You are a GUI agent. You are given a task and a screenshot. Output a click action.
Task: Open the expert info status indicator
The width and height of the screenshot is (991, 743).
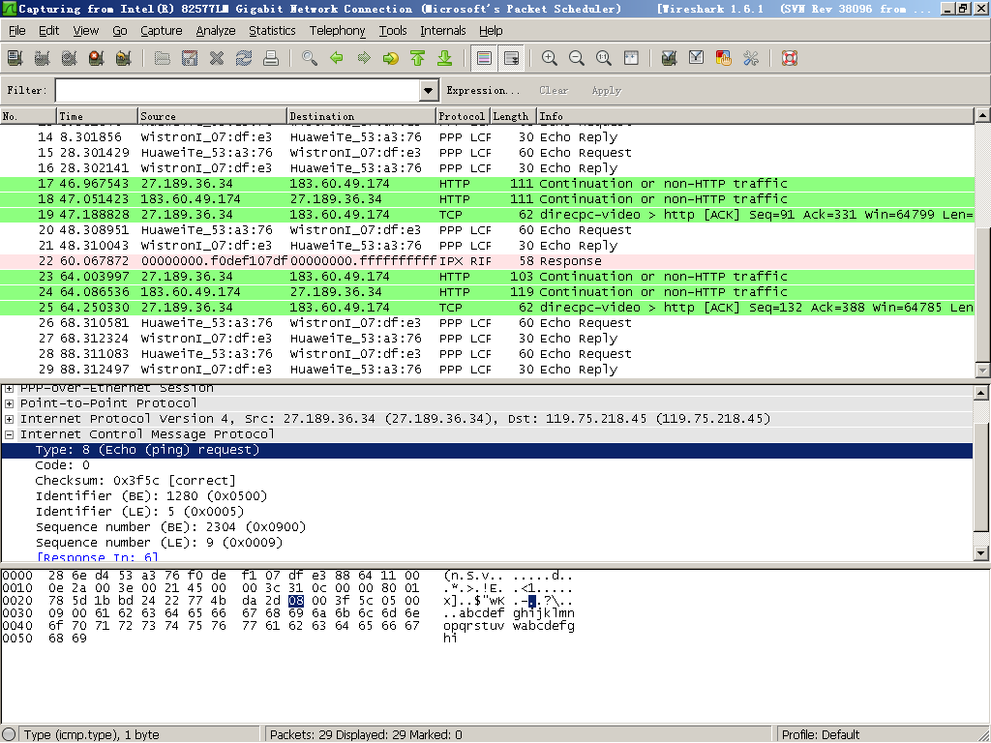click(9, 735)
